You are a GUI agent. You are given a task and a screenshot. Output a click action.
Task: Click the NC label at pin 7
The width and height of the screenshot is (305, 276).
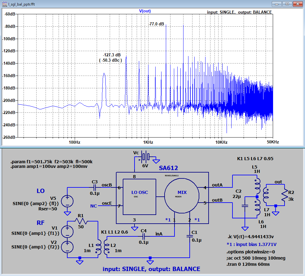click(94, 206)
